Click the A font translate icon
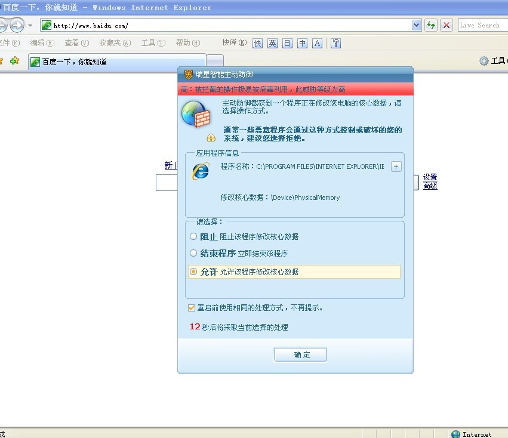The image size is (508, 438). 317,43
